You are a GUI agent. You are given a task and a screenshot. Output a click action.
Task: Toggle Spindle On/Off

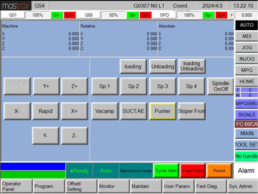[220, 86]
